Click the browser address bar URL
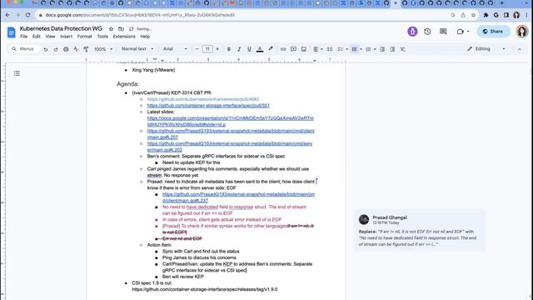This screenshot has width=533, height=300. [x=140, y=15]
